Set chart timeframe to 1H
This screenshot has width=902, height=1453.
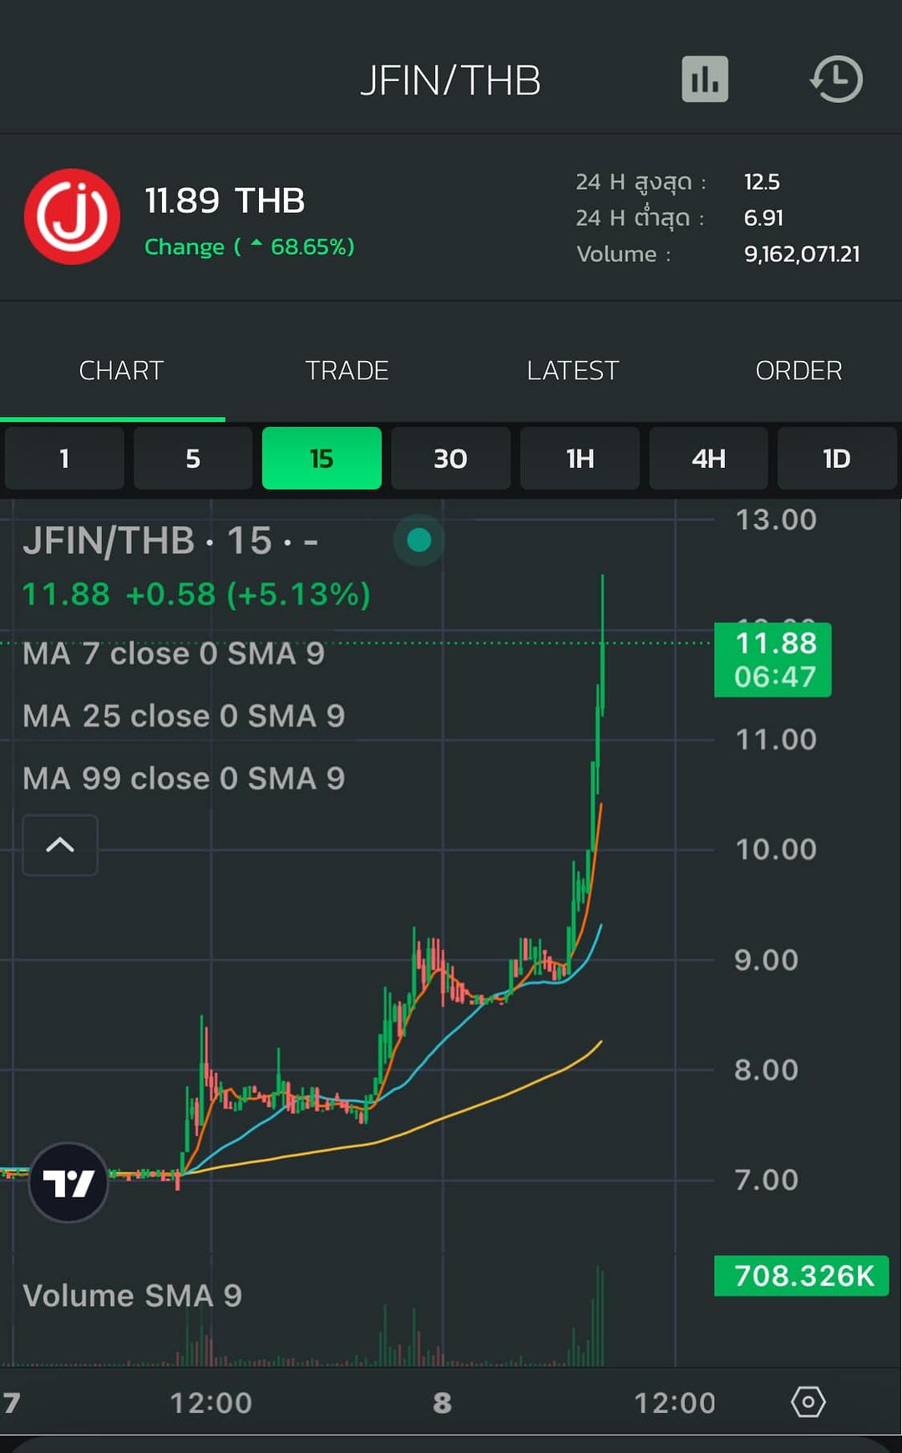[580, 459]
